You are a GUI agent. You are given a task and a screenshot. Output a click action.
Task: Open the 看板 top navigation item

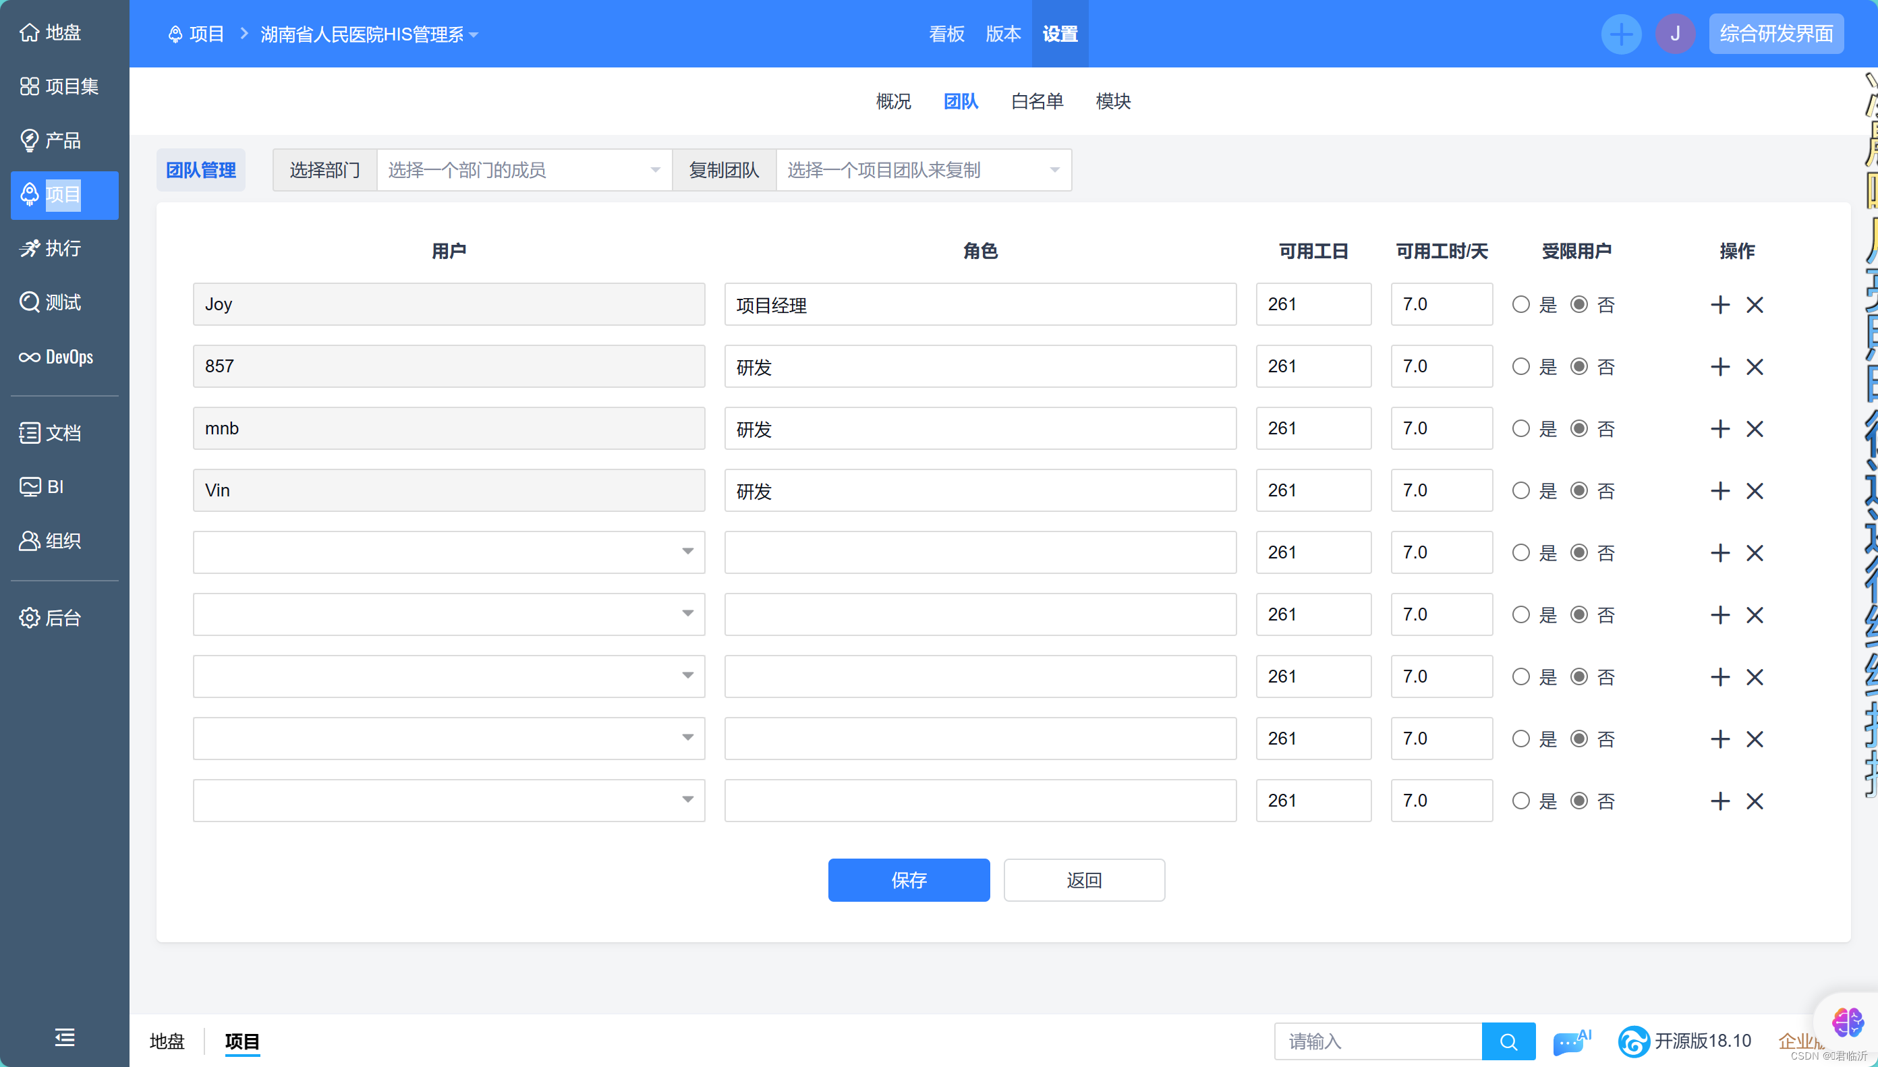tap(946, 34)
